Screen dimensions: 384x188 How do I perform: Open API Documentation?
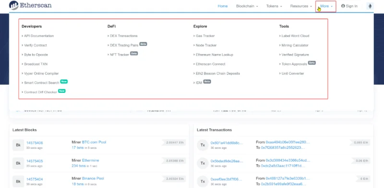point(39,36)
